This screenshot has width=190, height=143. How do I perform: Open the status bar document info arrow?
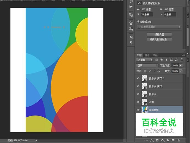[x=36, y=141]
